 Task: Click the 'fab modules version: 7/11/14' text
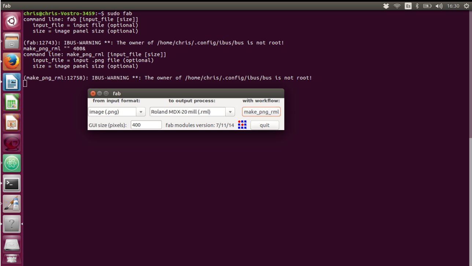200,125
